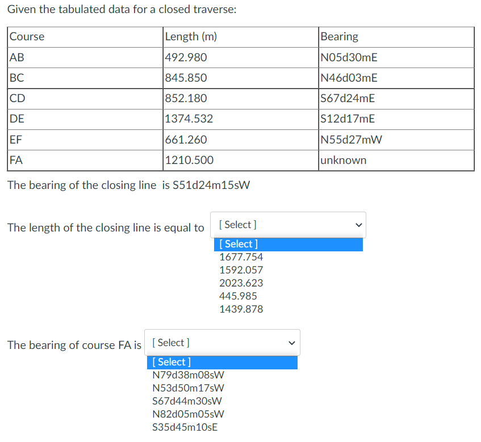Click the Length (m) header cell

241,37
